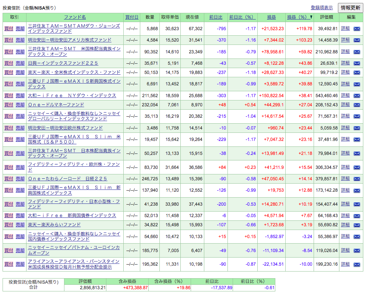Sort by 前日比 column header
The height and width of the screenshot is (294, 367).
[x=216, y=17]
